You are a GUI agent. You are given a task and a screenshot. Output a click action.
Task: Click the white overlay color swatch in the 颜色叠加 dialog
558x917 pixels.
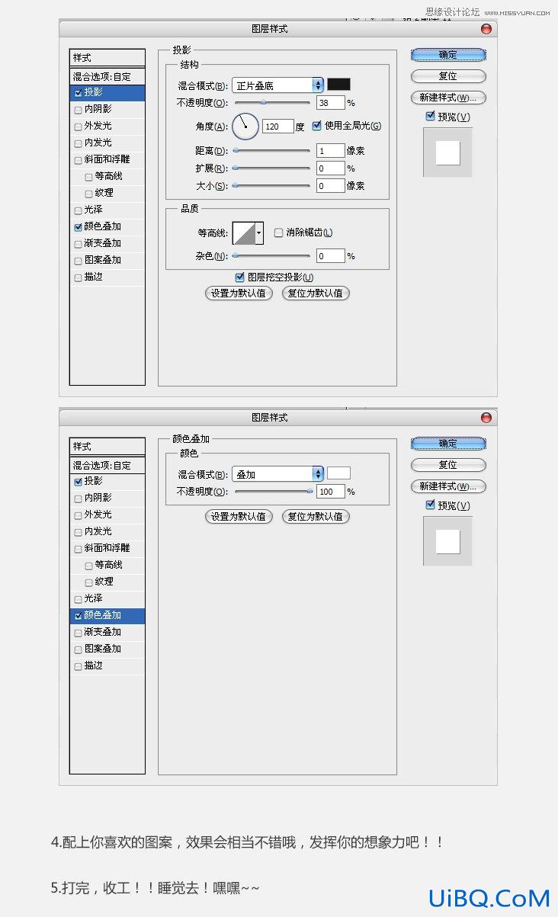click(x=338, y=473)
